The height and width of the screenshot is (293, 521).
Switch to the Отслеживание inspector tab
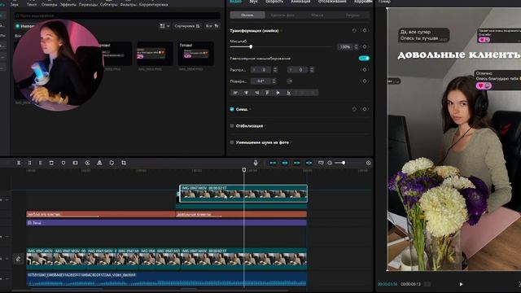pyautogui.click(x=332, y=2)
